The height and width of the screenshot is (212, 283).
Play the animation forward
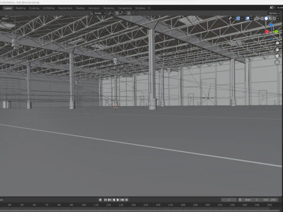tap(118, 200)
